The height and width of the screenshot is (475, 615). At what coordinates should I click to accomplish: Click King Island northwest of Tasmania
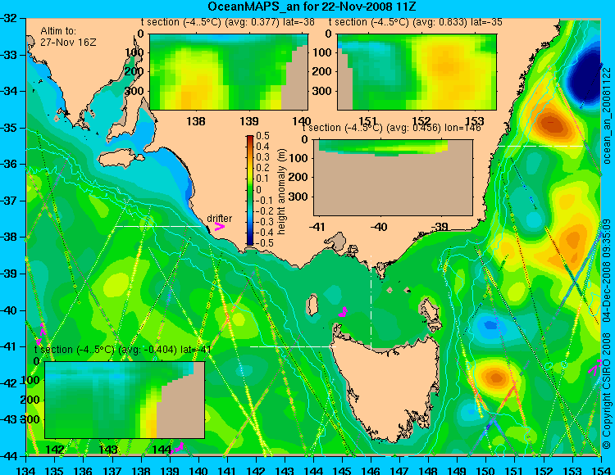[311, 305]
